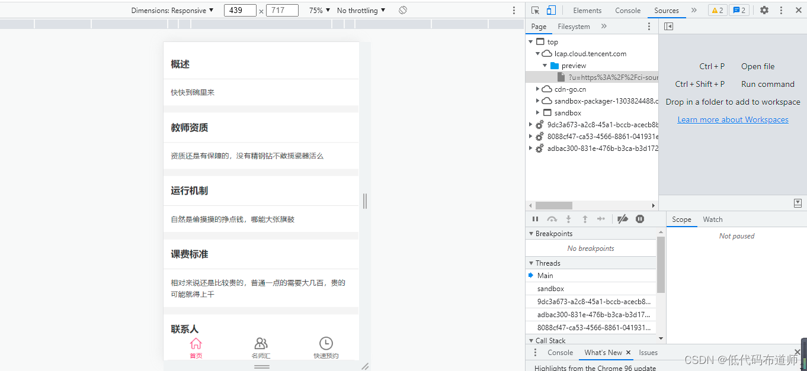Open navigator pane kebab menu

click(649, 26)
